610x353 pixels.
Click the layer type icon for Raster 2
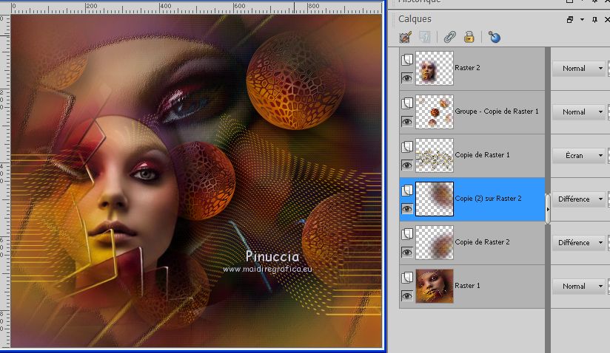pos(406,60)
